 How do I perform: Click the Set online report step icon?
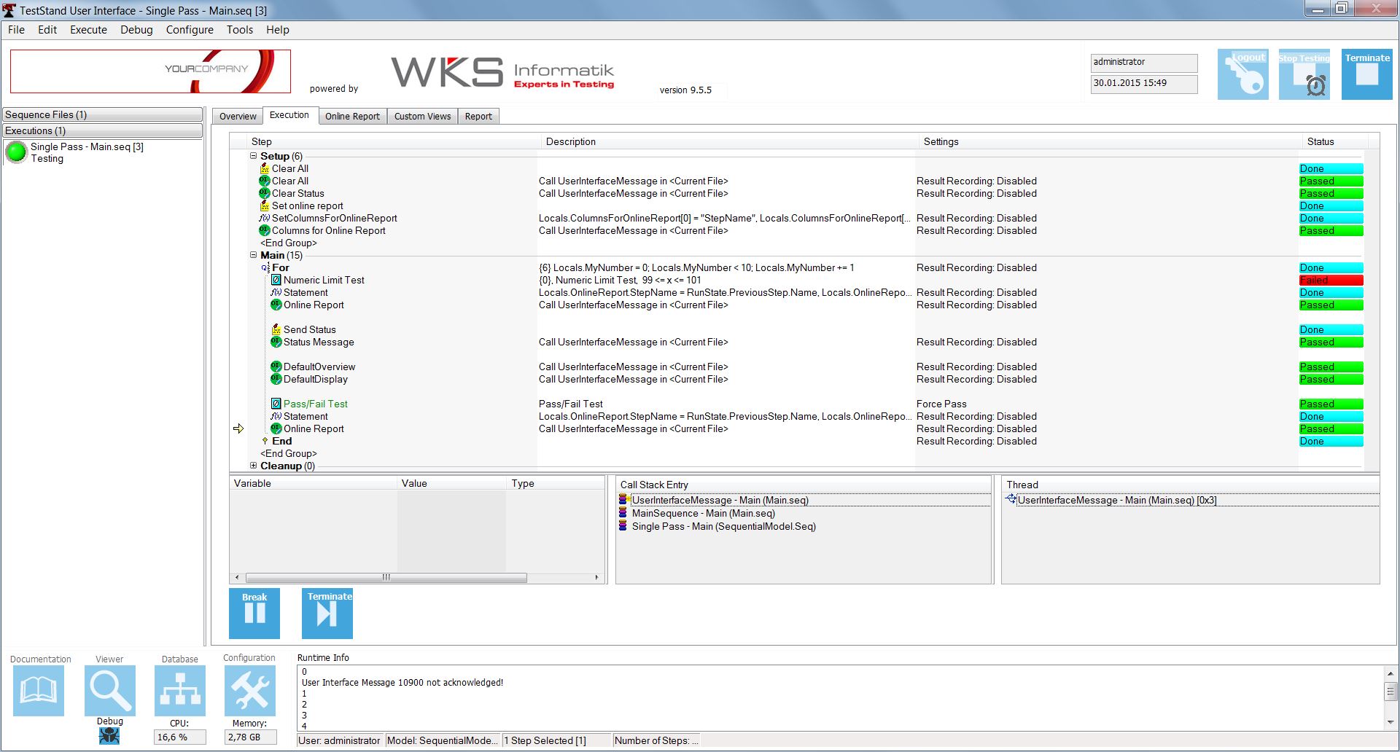pyautogui.click(x=265, y=205)
